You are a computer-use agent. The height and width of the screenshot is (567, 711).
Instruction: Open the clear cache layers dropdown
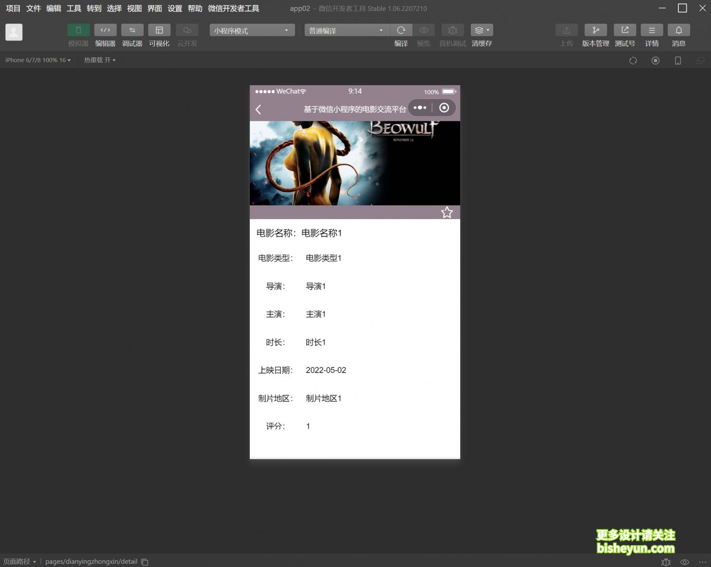(x=481, y=30)
